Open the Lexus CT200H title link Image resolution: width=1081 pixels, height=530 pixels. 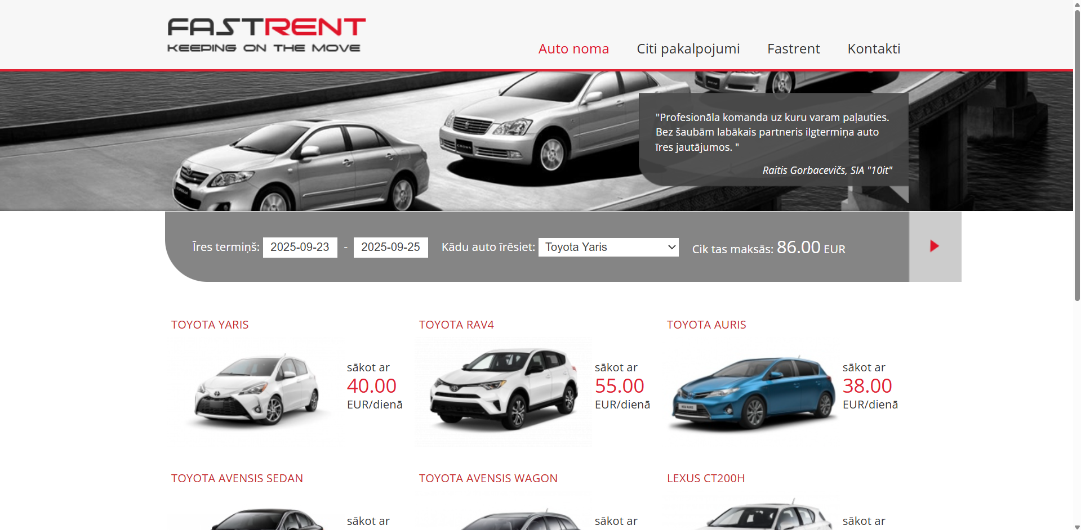(x=705, y=478)
